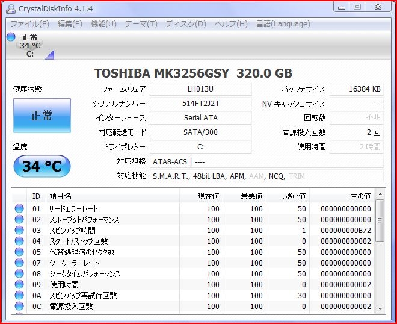Click the 項目名 column header
Screen dimensions: 397x324
tap(60, 196)
